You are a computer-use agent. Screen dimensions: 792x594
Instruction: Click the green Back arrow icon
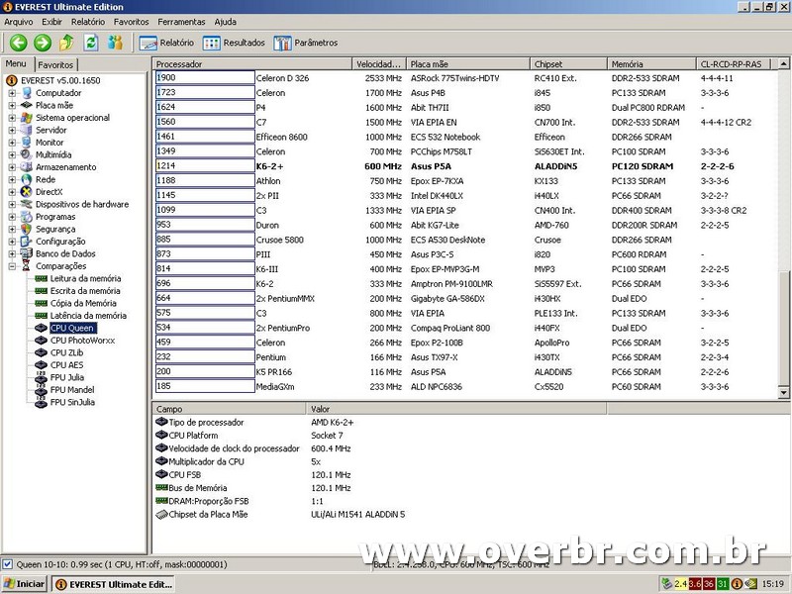coord(18,43)
